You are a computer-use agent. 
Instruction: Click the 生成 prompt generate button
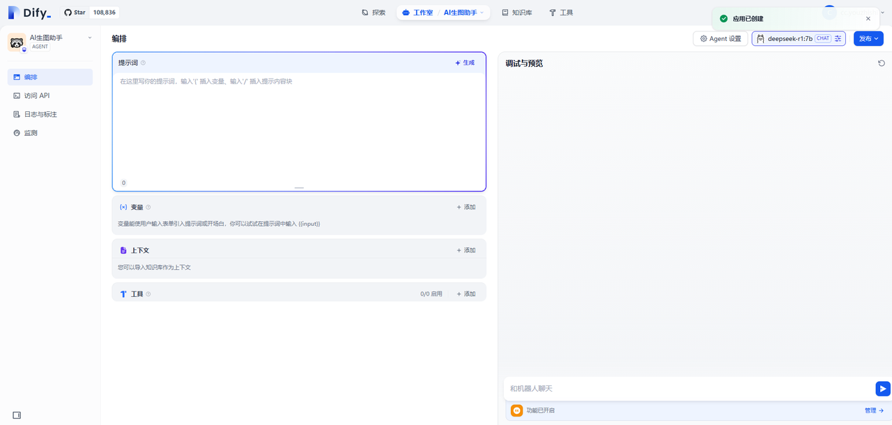point(465,63)
